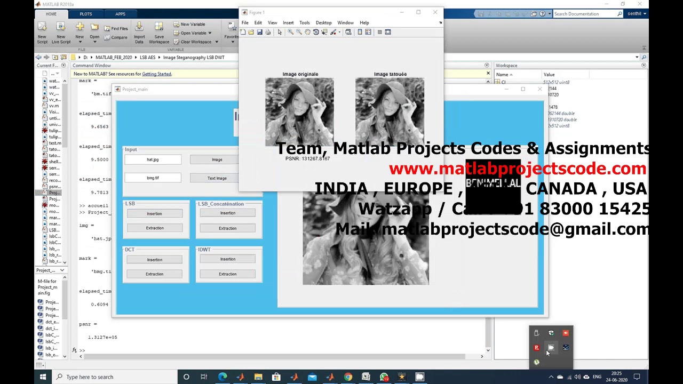
Task: Open Workspace panel actions menu
Action: pos(644,65)
